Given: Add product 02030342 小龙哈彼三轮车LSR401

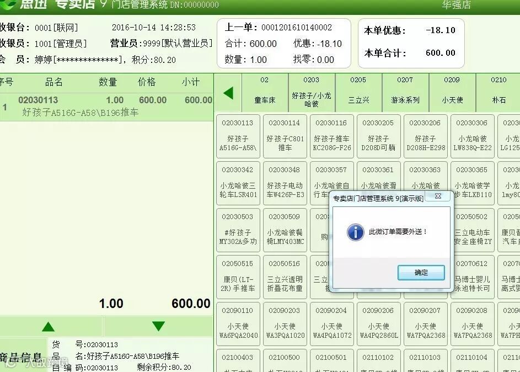Looking at the screenshot, I should coord(238,183).
